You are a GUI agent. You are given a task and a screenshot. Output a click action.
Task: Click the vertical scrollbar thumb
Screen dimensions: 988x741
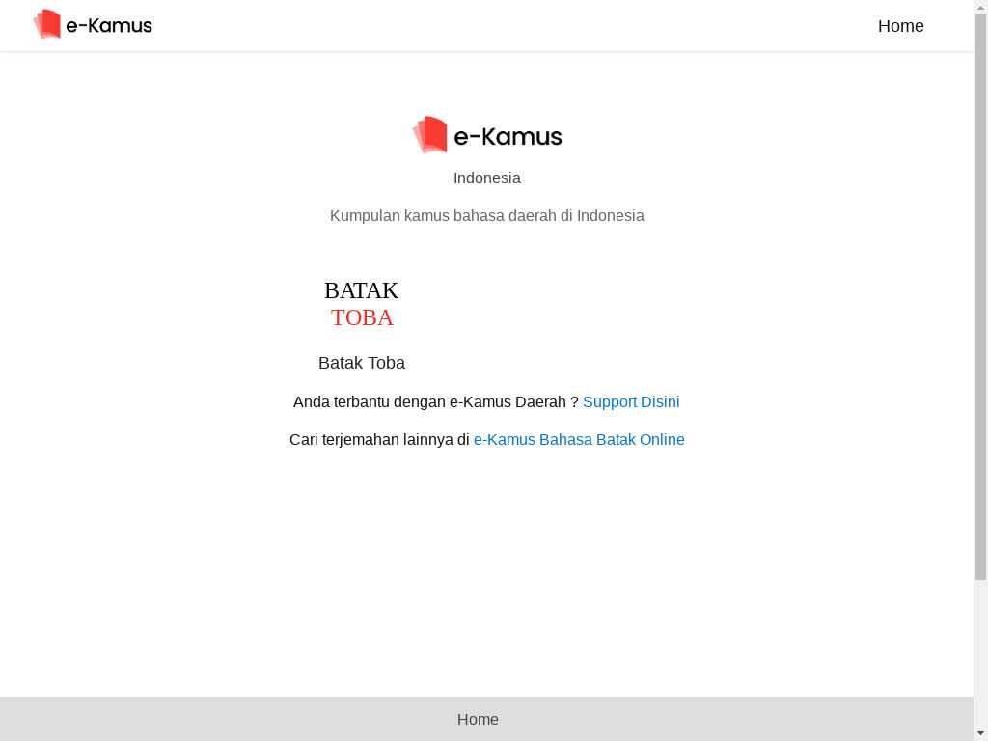[x=980, y=296]
